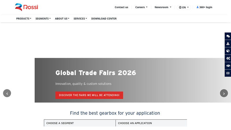Screen dimensions: 231x130
Task: Click Discover the Fairs button
Action: [x=89, y=95]
